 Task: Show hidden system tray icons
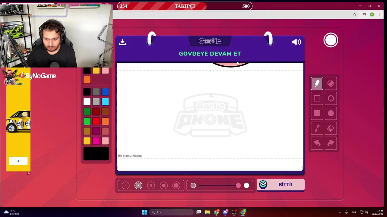click(x=340, y=212)
